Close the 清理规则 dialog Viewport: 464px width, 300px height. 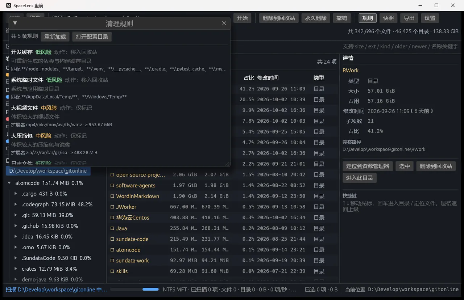(x=224, y=23)
